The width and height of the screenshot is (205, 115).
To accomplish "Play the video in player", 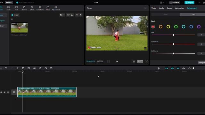I will pyautogui.click(x=117, y=61).
